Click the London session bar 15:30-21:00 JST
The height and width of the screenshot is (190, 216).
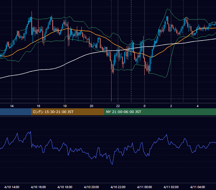[x=67, y=112]
